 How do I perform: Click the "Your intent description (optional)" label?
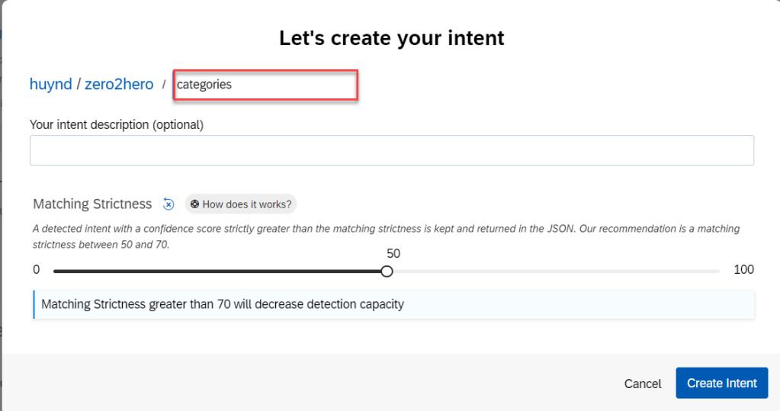pos(117,124)
